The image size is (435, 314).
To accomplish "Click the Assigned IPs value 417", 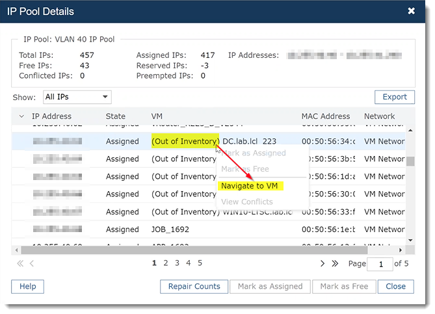I will point(207,55).
